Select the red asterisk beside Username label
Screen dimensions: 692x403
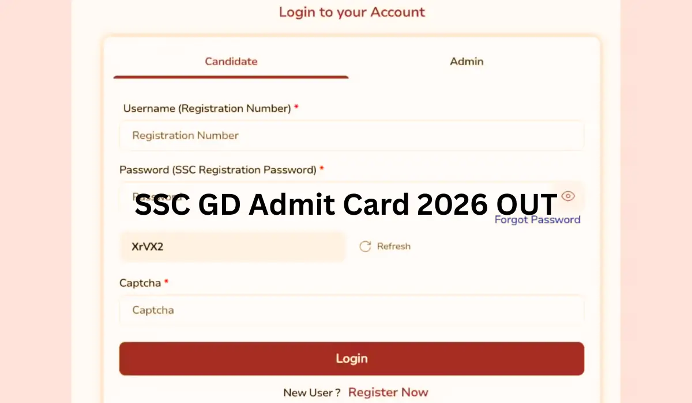(296, 107)
